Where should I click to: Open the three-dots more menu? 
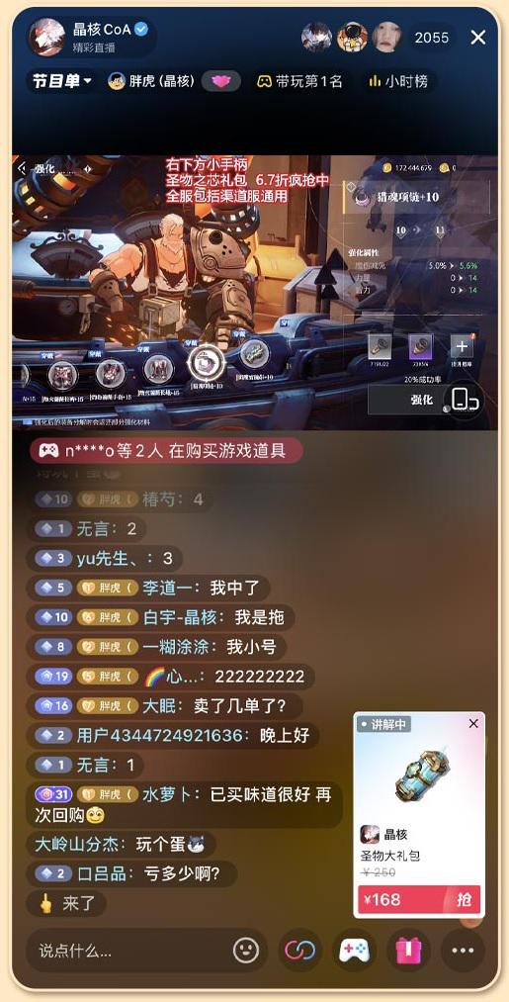463,951
